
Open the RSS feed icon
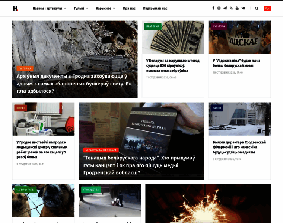231,8
